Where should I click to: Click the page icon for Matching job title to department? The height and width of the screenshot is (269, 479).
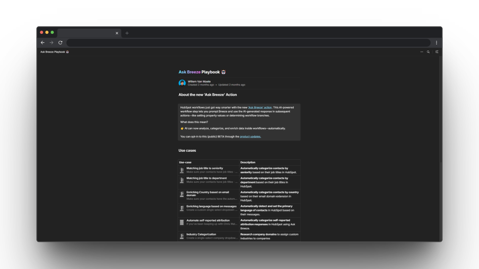182,180
